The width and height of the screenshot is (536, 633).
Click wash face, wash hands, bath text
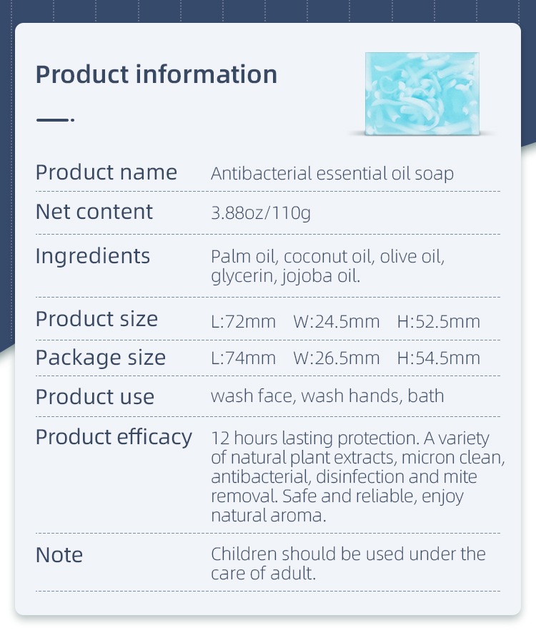pos(327,396)
